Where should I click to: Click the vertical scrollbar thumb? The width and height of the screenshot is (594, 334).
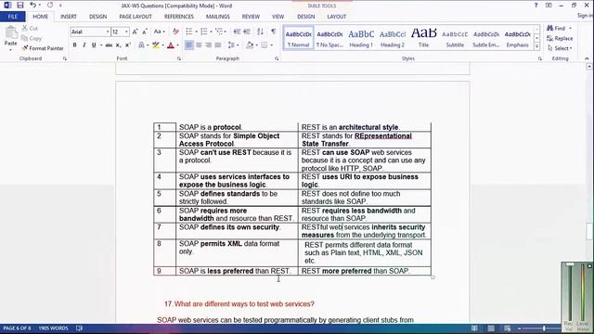[x=589, y=231]
